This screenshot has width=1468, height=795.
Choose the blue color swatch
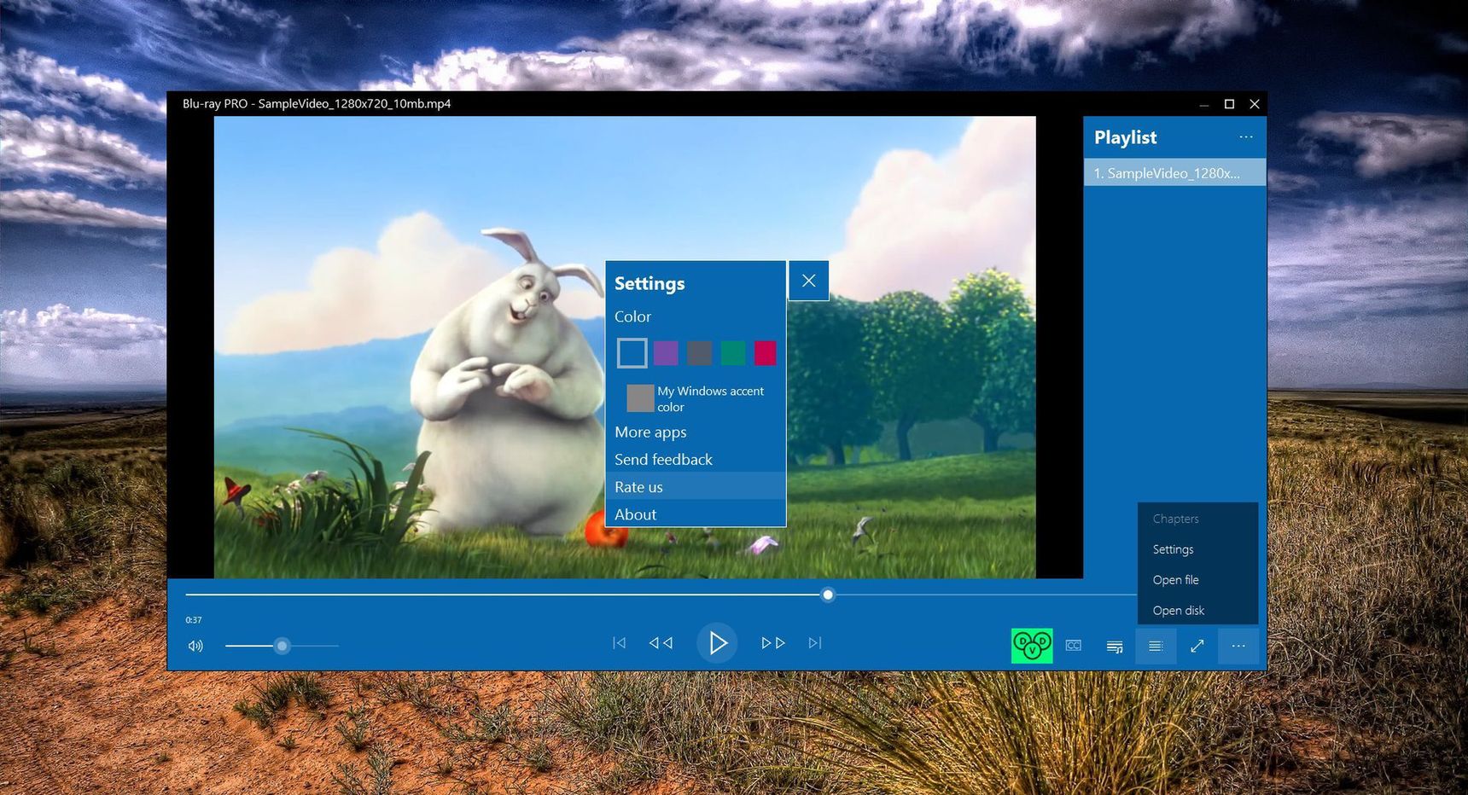point(632,352)
